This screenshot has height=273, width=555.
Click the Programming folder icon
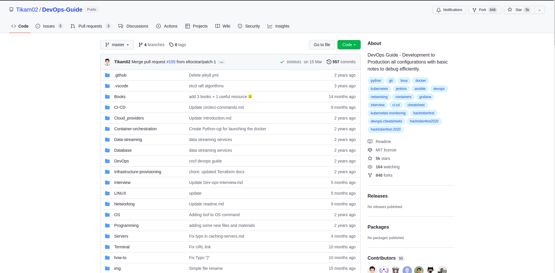(107, 225)
